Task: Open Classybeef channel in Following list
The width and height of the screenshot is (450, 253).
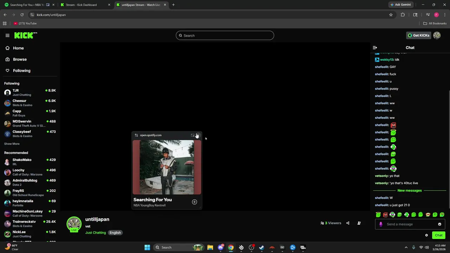Action: click(30, 134)
